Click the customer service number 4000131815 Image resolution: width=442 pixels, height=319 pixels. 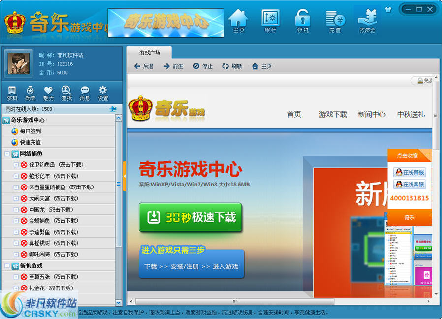[x=410, y=198]
